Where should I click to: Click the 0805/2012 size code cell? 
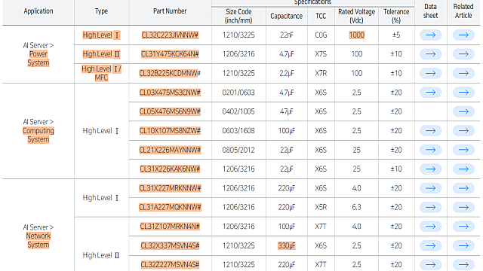tap(238, 150)
